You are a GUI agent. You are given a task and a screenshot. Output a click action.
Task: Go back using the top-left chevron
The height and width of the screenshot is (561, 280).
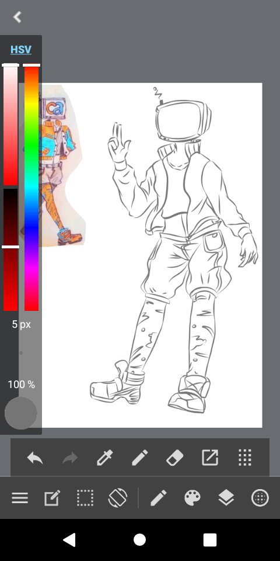17,17
